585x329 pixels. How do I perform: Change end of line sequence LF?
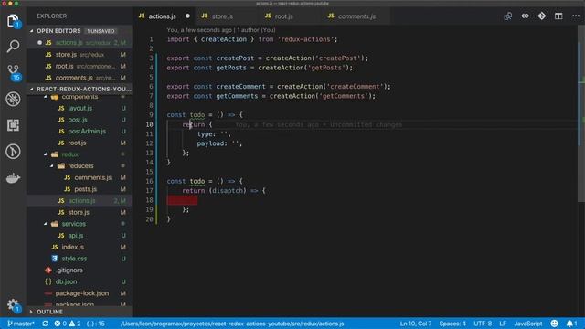pos(503,324)
